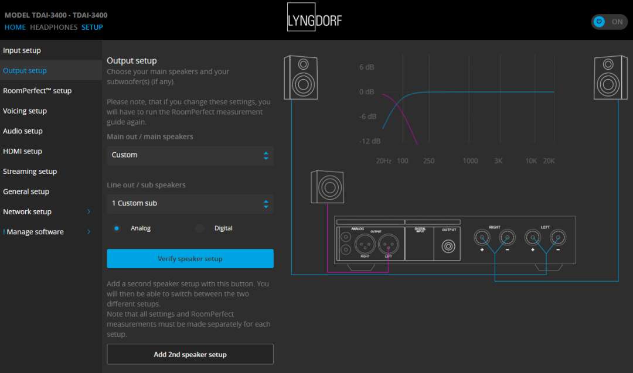The height and width of the screenshot is (373, 633).
Task: Expand the Manage software submenu arrow
Action: [89, 232]
